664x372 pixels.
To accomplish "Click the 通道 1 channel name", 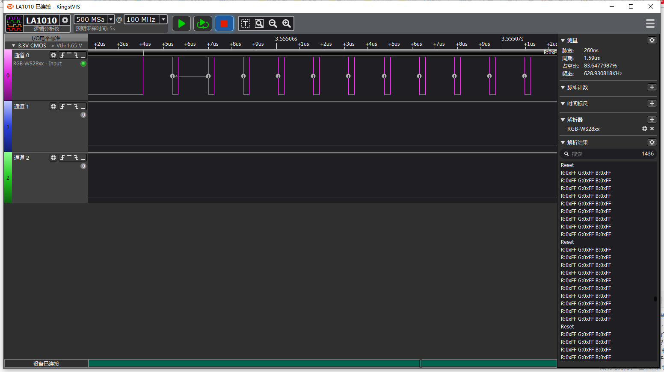I will coord(21,106).
